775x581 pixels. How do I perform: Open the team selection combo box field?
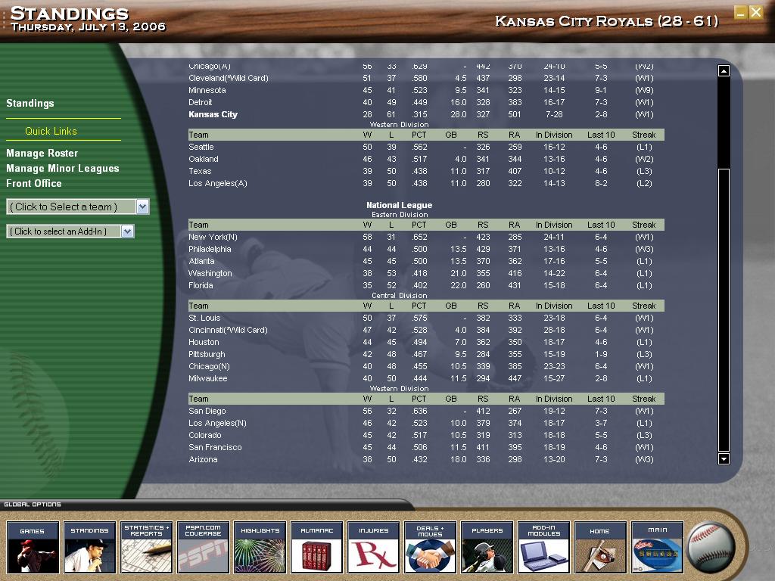78,207
